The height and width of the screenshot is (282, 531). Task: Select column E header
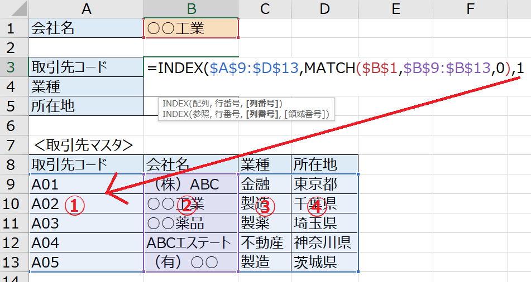pyautogui.click(x=395, y=9)
